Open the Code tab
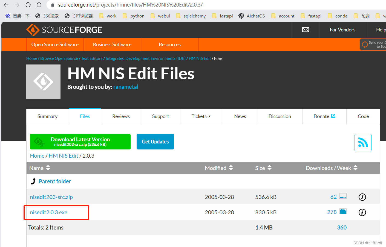The width and height of the screenshot is (386, 247). tap(363, 116)
